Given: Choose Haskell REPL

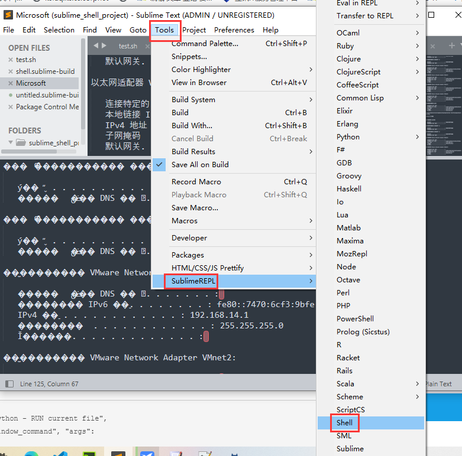Looking at the screenshot, I should [371, 188].
